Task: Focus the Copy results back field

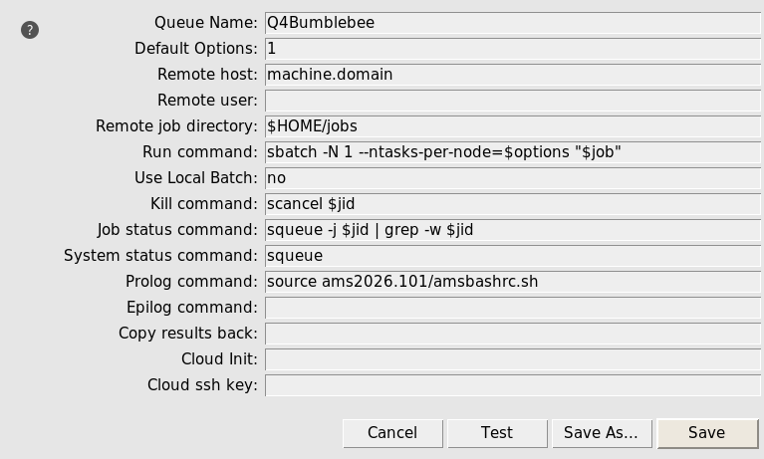Action: tap(512, 334)
